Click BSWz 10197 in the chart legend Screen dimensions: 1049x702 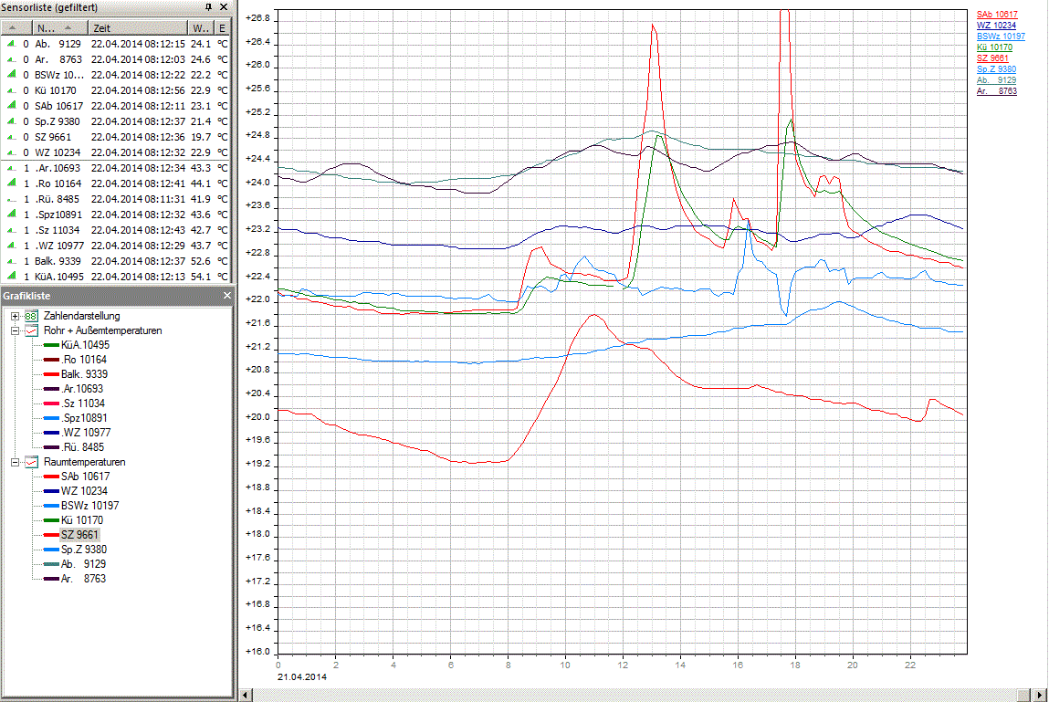pyautogui.click(x=1001, y=37)
